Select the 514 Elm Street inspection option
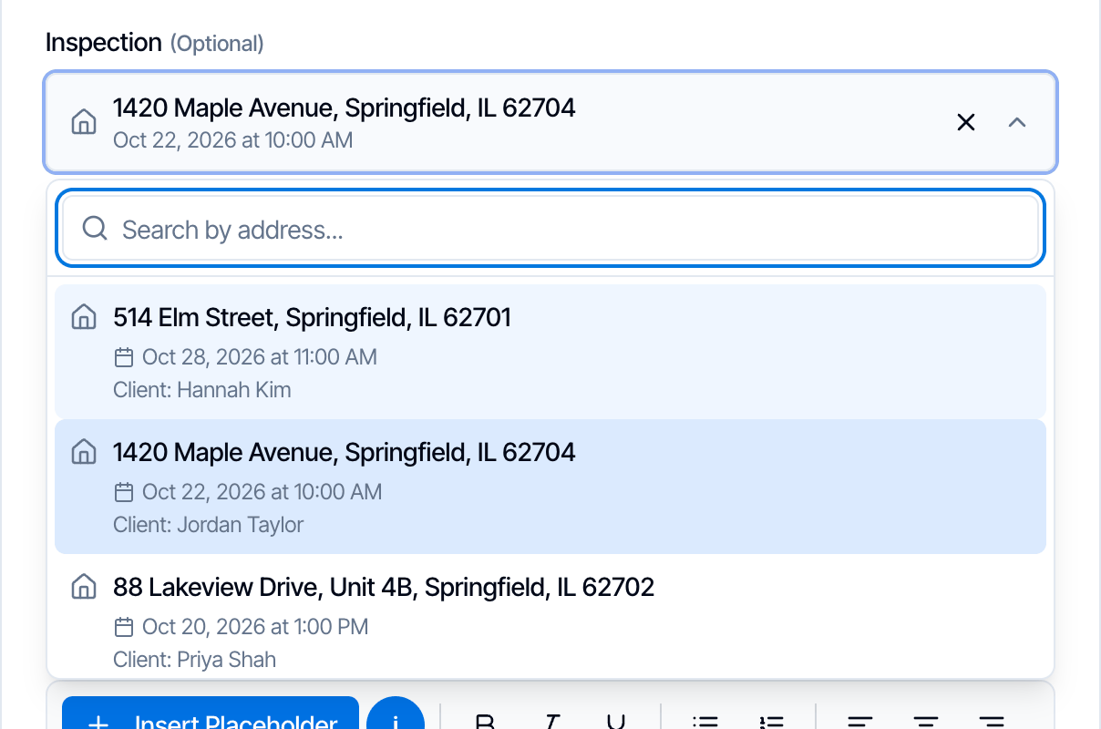The height and width of the screenshot is (729, 1101). tap(550, 352)
